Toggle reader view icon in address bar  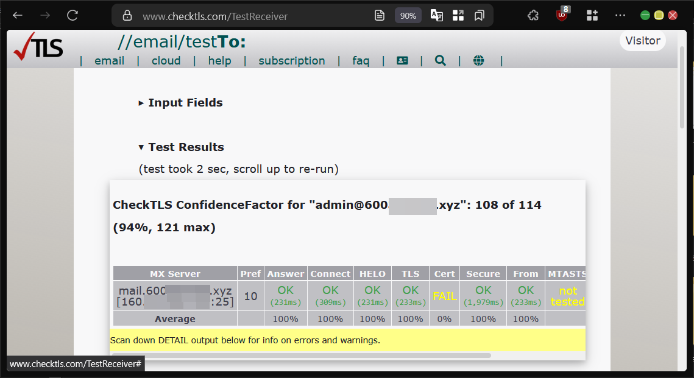[x=380, y=15]
